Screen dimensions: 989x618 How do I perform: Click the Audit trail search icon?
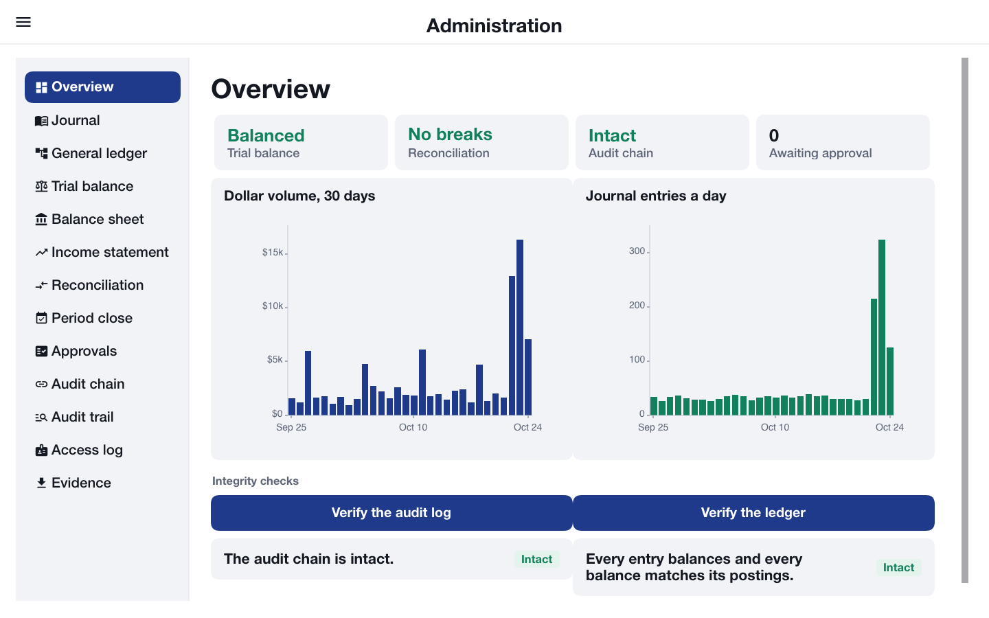[41, 417]
